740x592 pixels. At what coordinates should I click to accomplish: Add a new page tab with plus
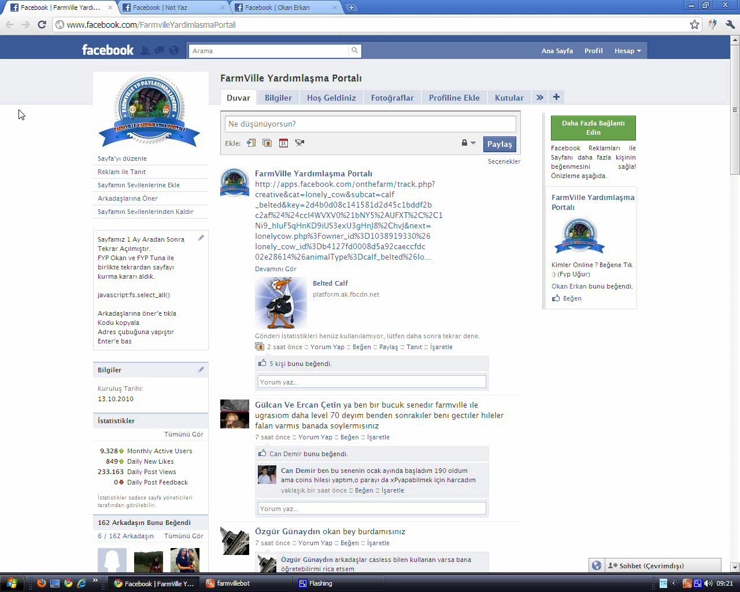click(x=556, y=97)
